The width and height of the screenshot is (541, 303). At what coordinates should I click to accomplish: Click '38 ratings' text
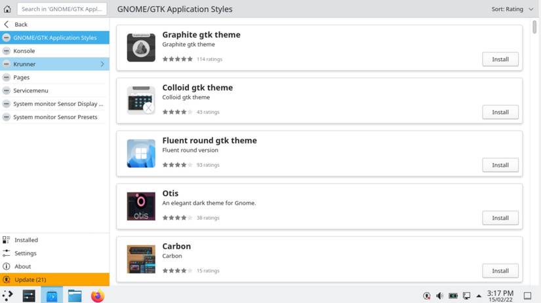(208, 218)
